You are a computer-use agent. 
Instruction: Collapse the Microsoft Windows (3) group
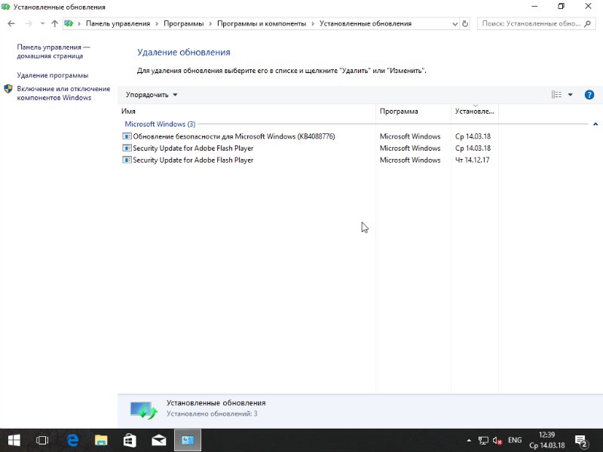coord(595,124)
